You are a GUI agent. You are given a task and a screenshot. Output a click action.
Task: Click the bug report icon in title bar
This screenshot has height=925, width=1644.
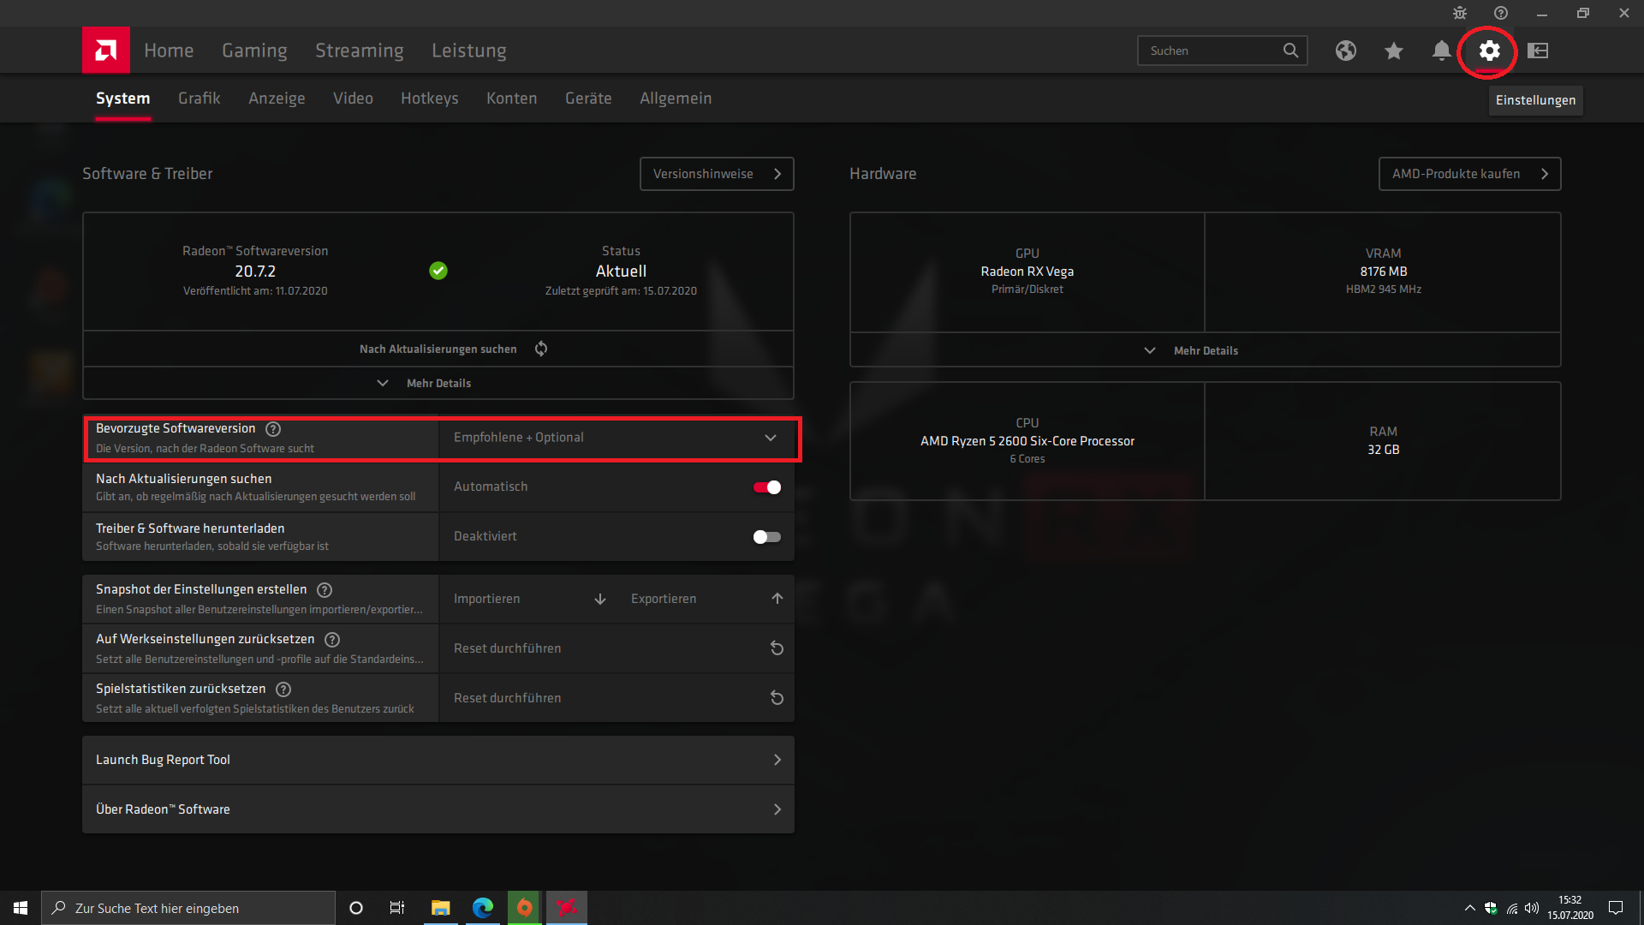click(1460, 13)
